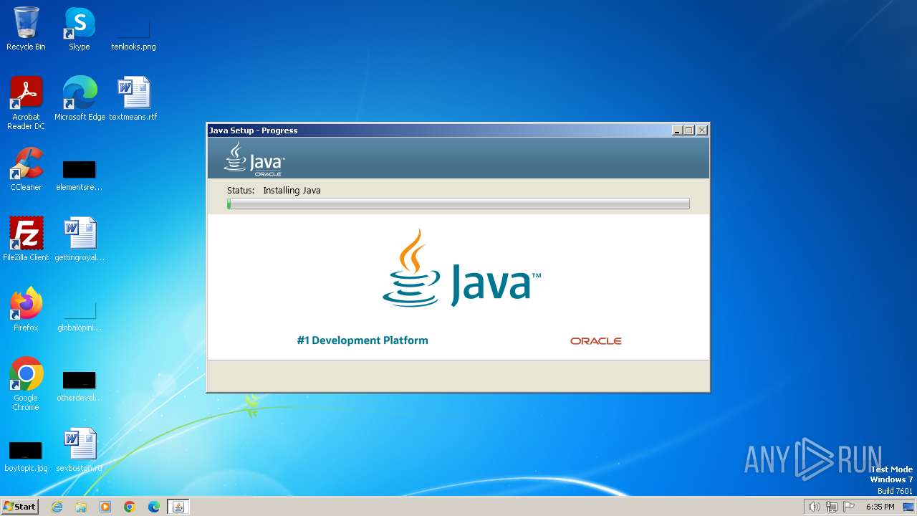Launch FileZilla Client shortcut

(x=26, y=239)
